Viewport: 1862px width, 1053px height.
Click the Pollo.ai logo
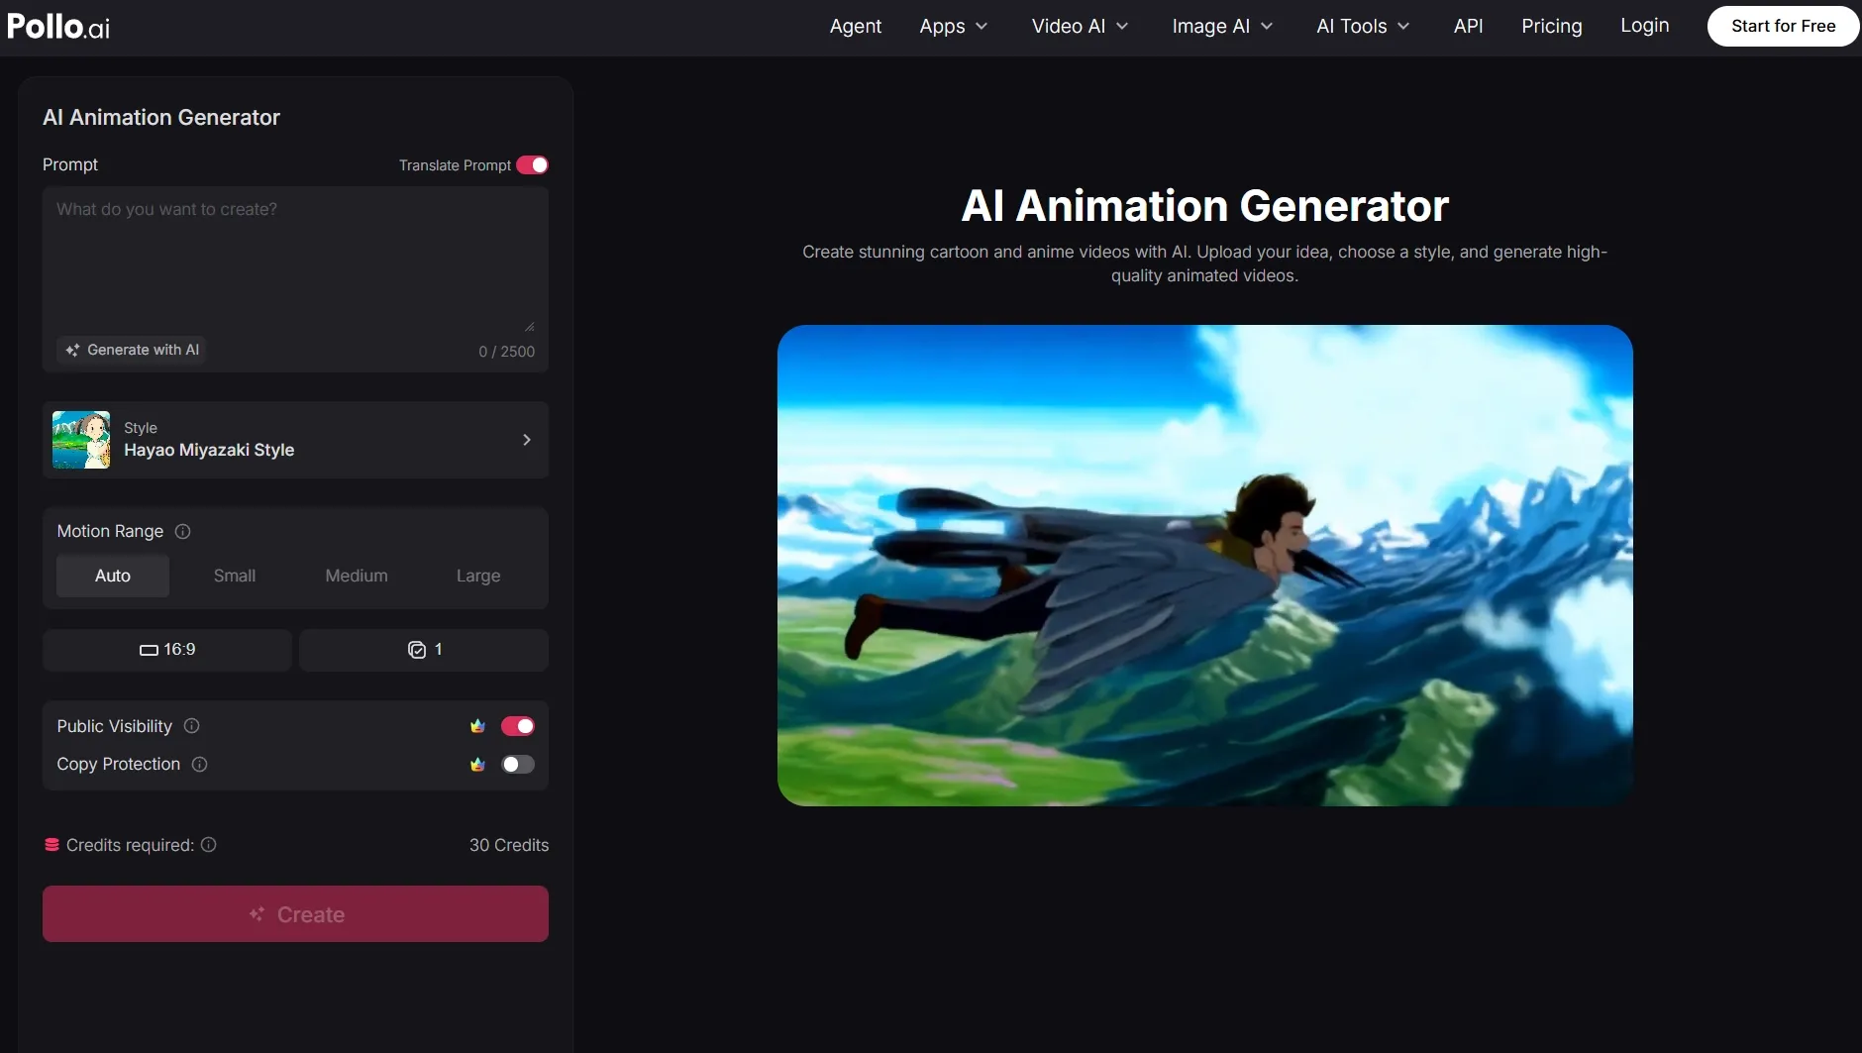(x=58, y=26)
